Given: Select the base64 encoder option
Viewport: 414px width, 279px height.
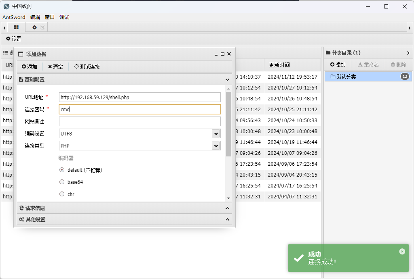Looking at the screenshot, I should (x=62, y=182).
